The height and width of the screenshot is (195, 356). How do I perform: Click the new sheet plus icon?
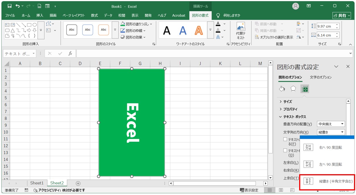[x=78, y=183]
